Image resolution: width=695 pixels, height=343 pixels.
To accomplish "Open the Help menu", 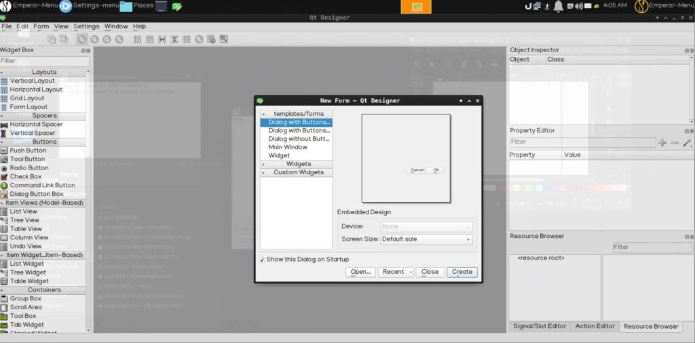I will (140, 26).
